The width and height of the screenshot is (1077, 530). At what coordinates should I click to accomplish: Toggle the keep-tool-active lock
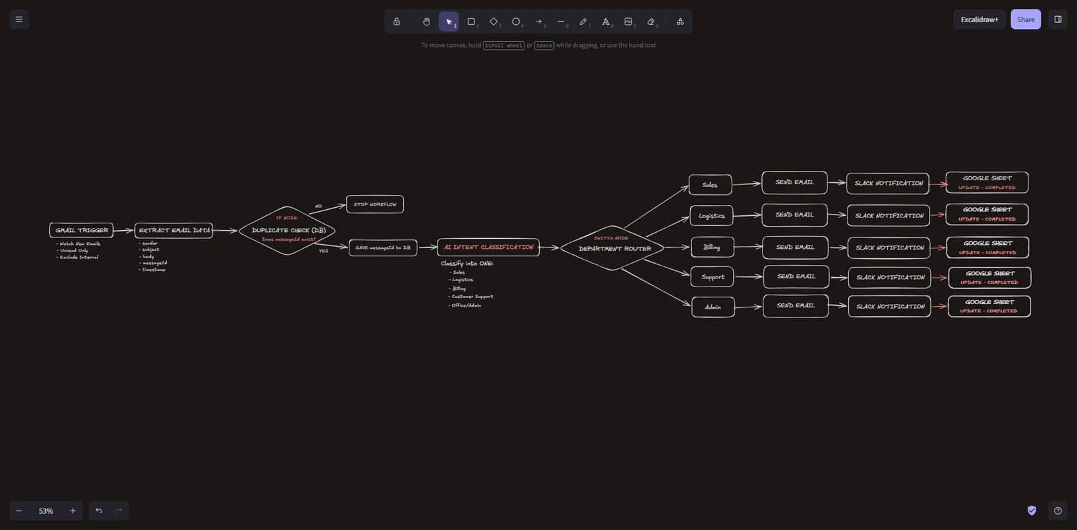(396, 22)
